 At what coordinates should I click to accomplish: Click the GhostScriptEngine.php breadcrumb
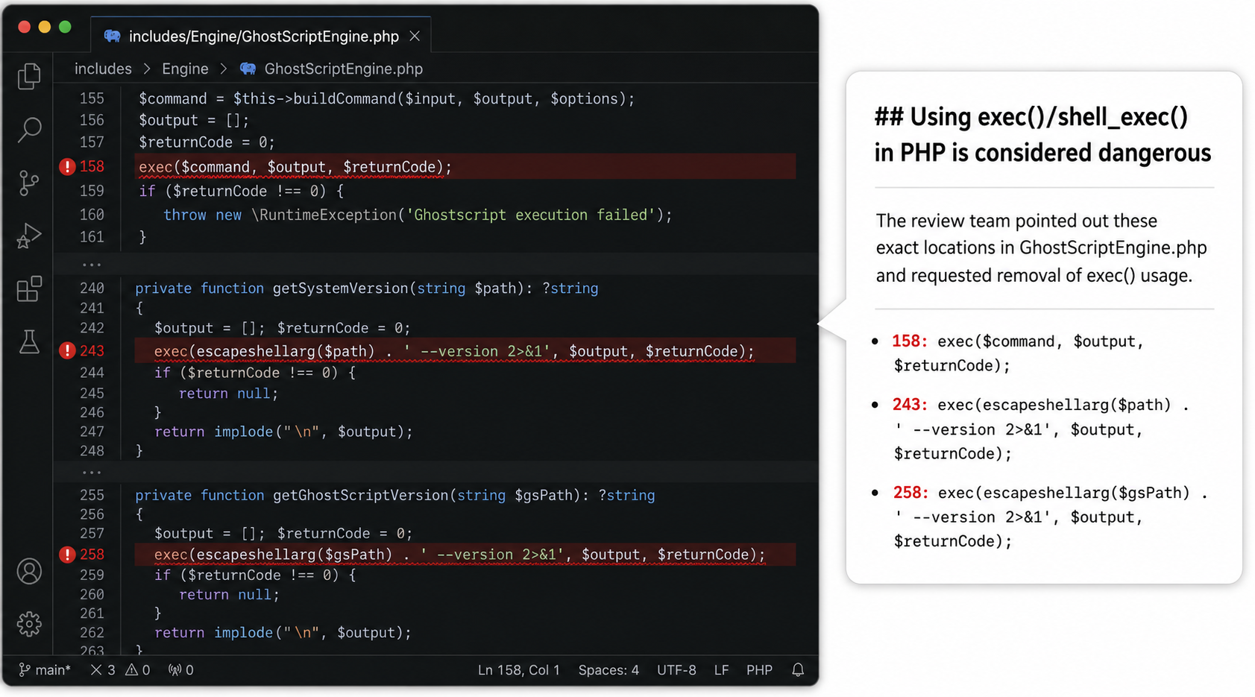click(344, 69)
